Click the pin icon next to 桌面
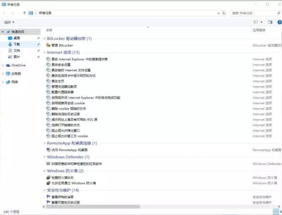282x215 pixels. [38, 38]
